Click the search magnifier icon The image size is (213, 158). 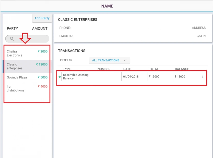tap(12, 39)
